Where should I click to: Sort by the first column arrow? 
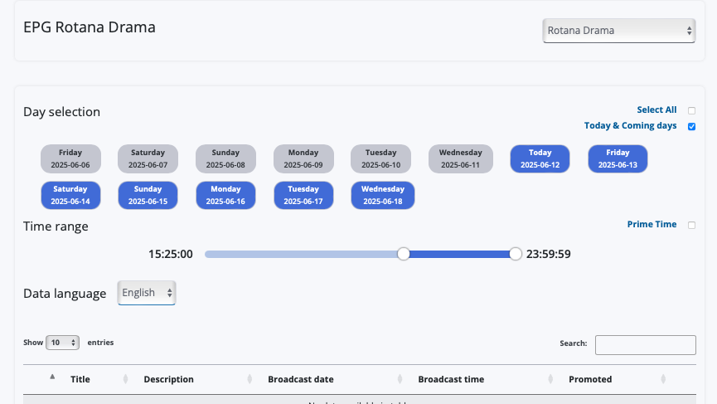(52, 377)
